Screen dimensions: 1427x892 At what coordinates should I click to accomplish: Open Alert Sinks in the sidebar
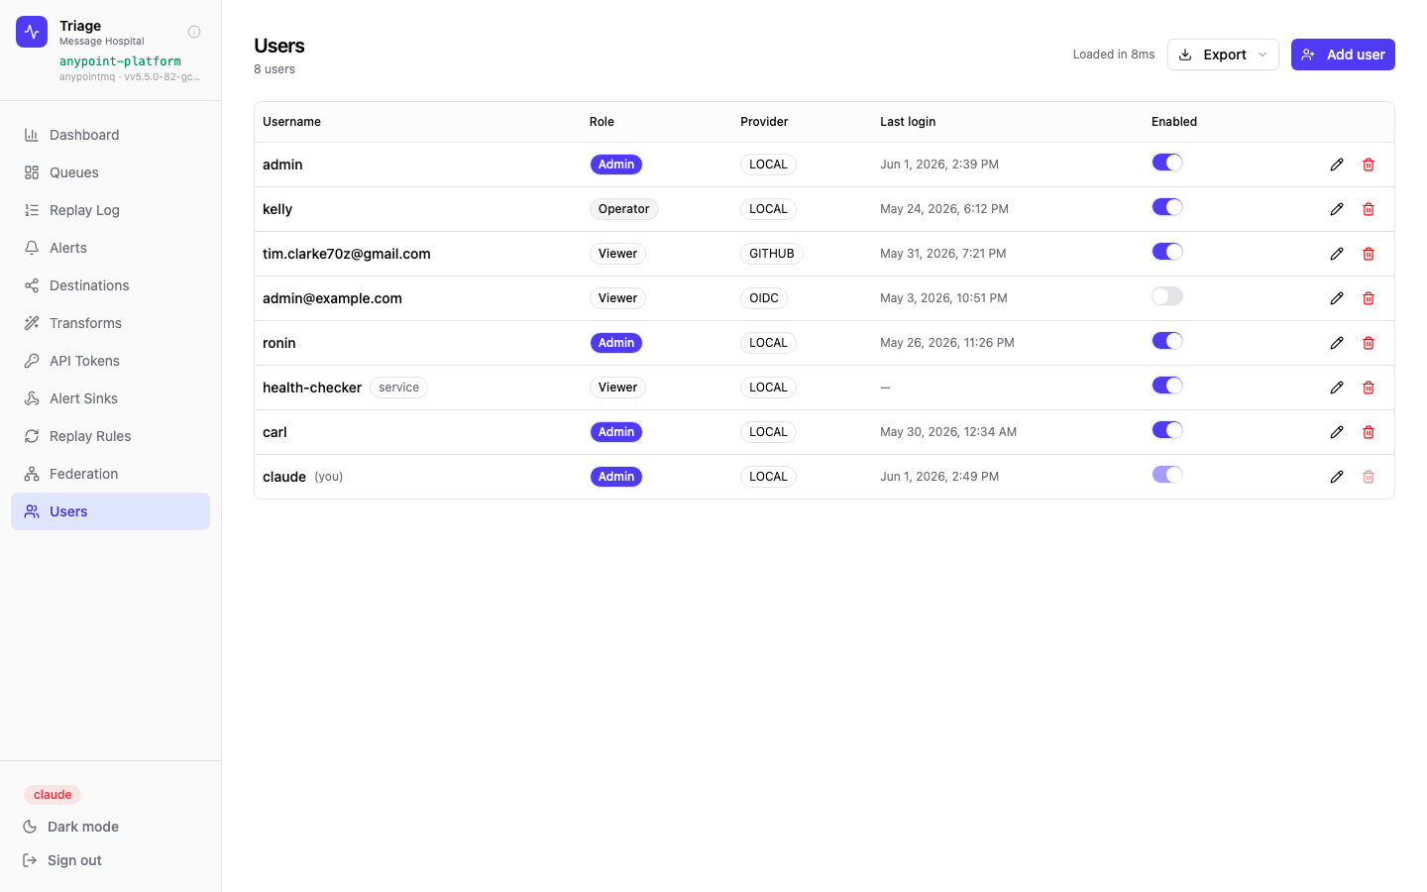pos(110,398)
